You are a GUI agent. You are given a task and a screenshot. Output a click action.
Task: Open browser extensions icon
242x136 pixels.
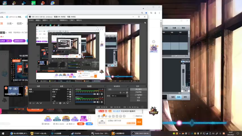[151, 13]
